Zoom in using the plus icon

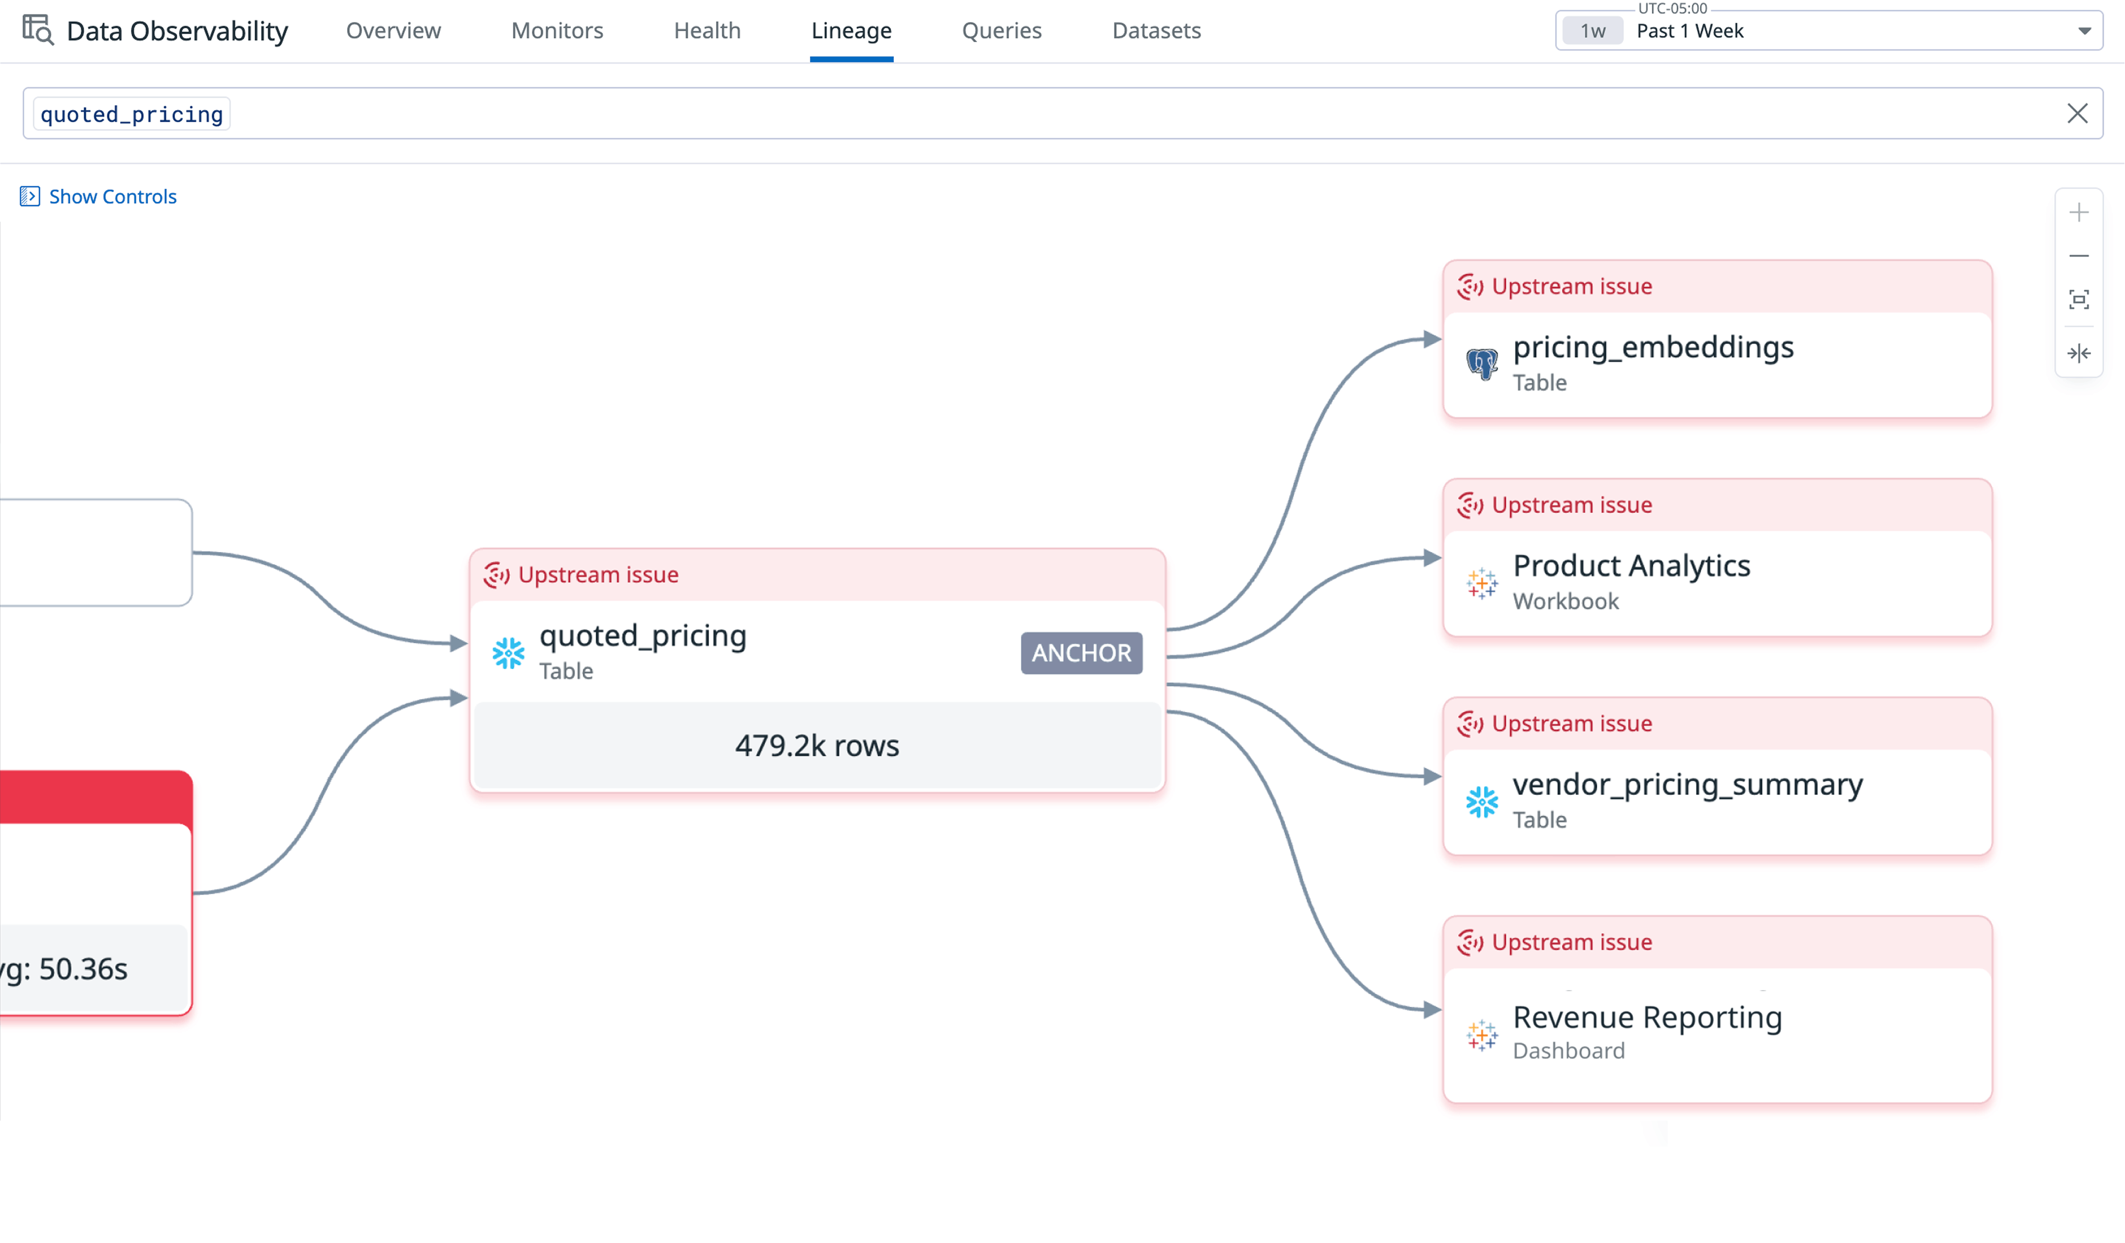coord(2079,212)
